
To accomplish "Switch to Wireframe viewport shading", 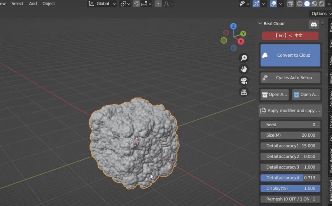I will 299,4.
